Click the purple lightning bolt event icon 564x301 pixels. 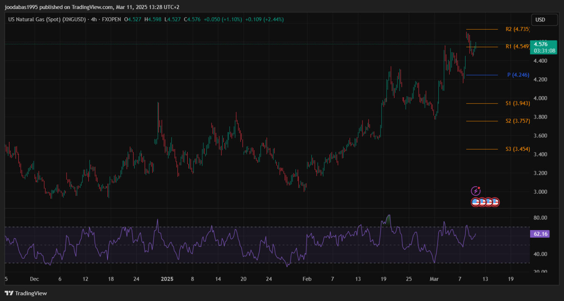pos(476,191)
